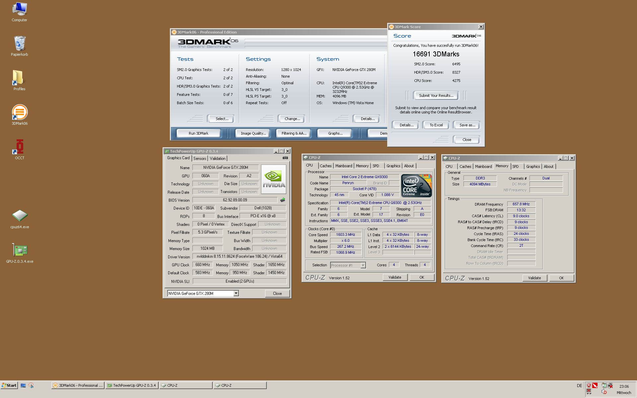Click the power plug battery tray icon
The width and height of the screenshot is (637, 398).
coord(604,385)
